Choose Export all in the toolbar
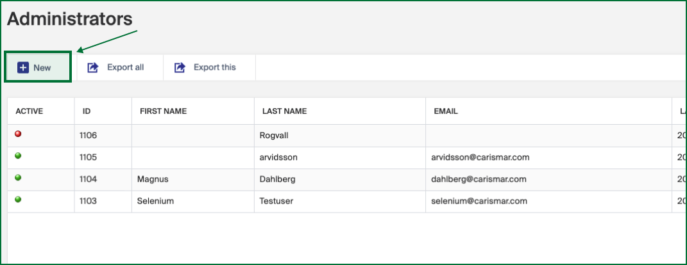The image size is (687, 265). pyautogui.click(x=125, y=67)
